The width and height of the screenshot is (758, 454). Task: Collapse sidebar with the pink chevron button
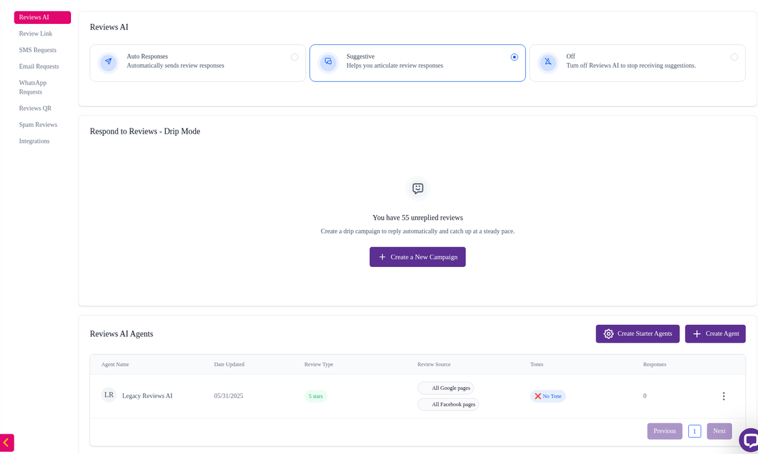pos(7,442)
